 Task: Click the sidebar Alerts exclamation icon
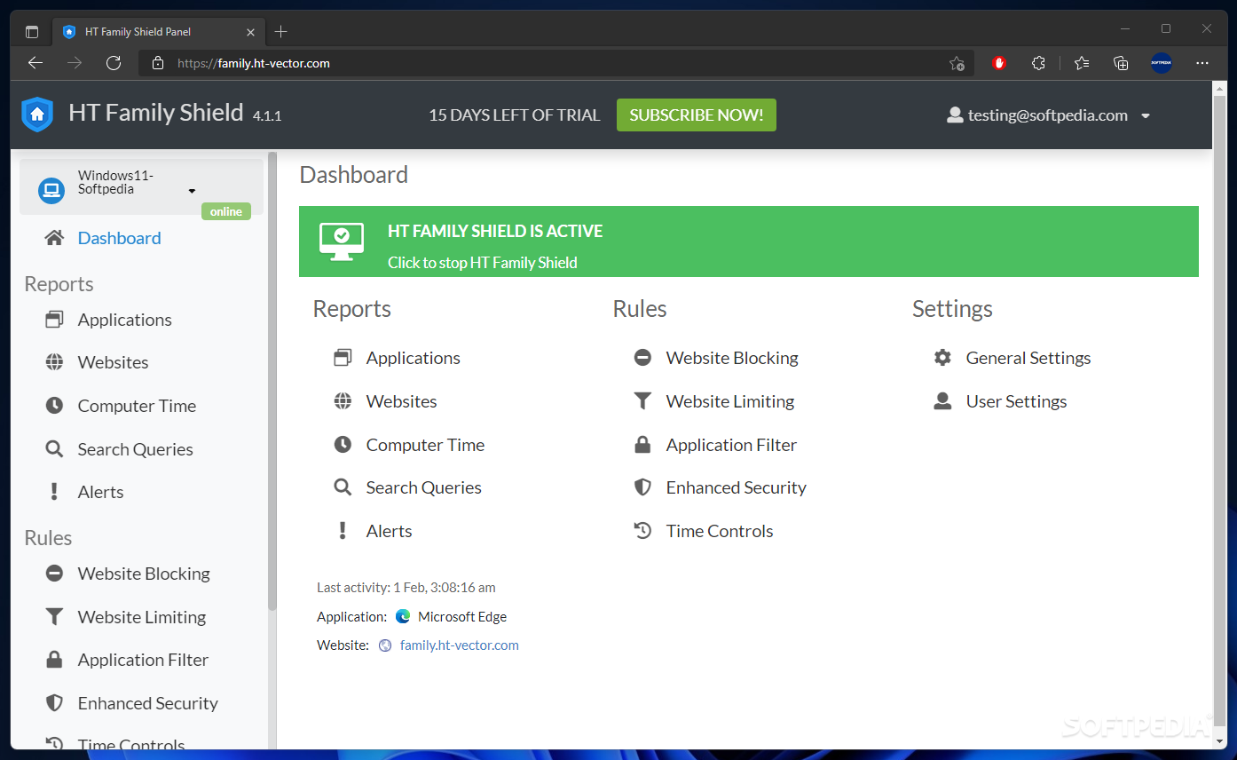click(54, 492)
